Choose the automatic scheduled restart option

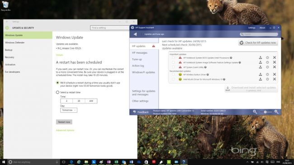click(57, 83)
